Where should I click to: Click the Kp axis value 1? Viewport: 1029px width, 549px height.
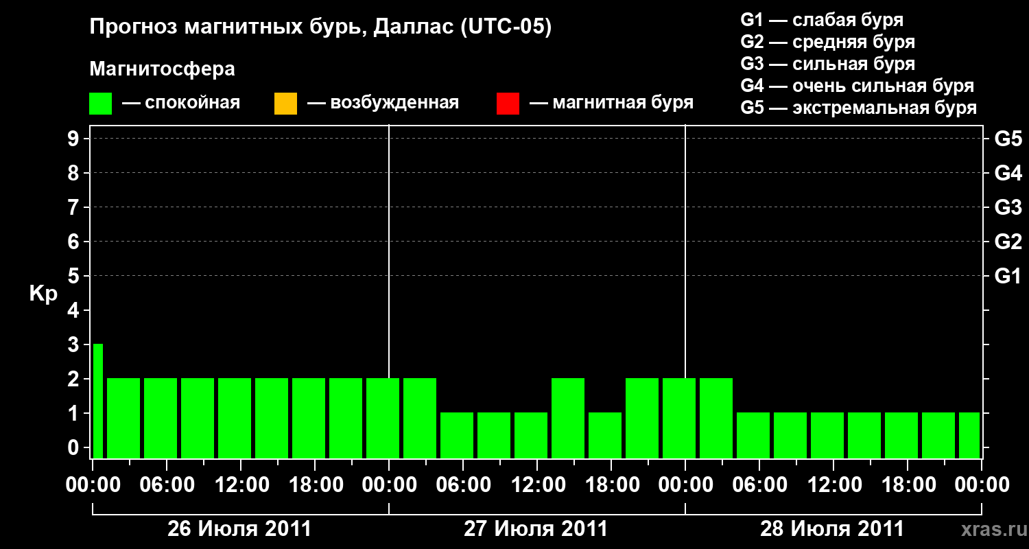tap(74, 413)
